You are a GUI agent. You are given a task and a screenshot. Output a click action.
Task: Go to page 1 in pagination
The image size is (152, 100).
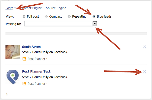pyautogui.click(x=7, y=94)
